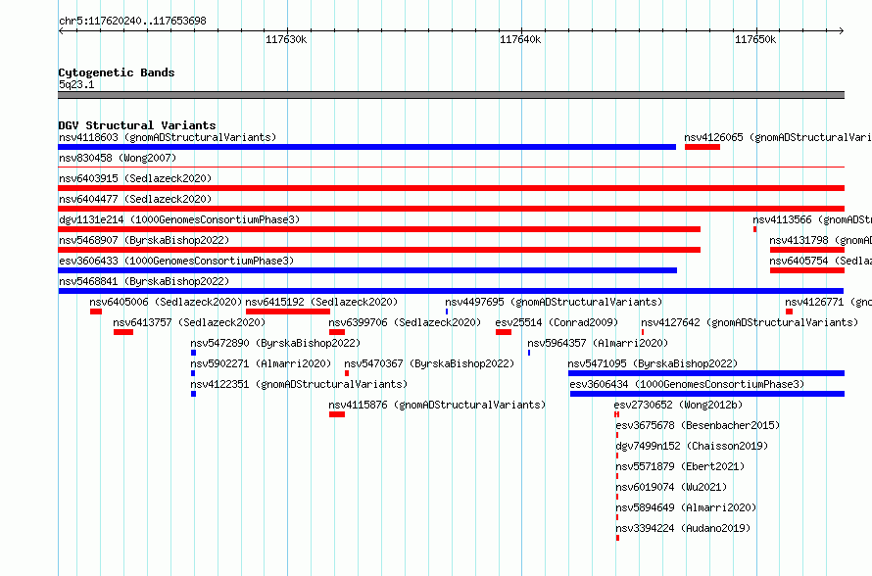Click esv2730652 (Wong2012b) label
The height and width of the screenshot is (576, 872).
tap(678, 405)
